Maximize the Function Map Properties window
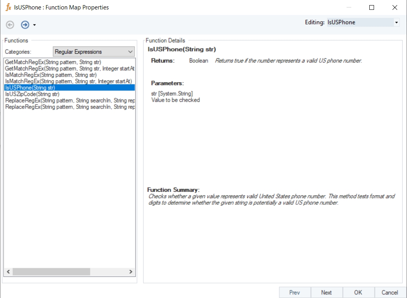This screenshot has width=407, height=298. [x=372, y=7]
